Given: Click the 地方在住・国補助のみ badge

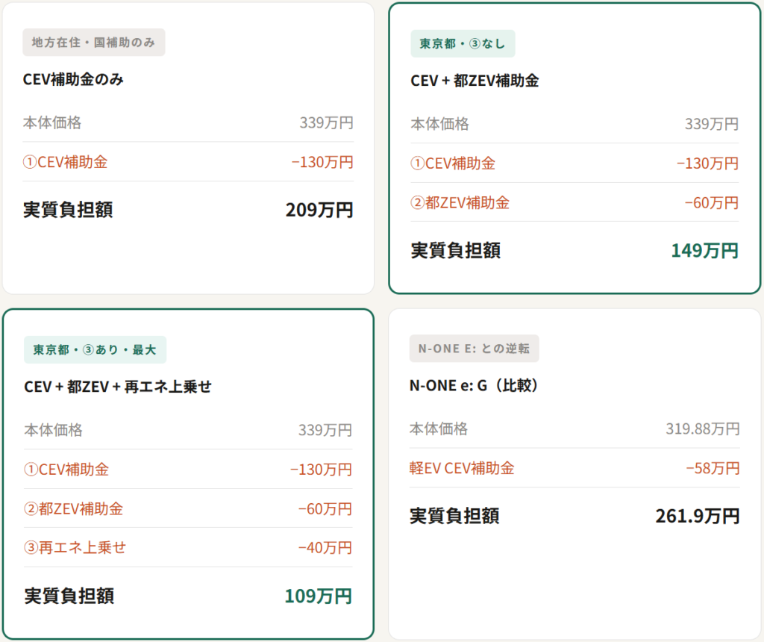Looking at the screenshot, I should tap(94, 43).
